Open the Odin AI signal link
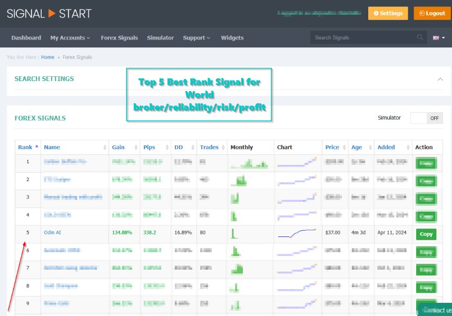Image resolution: width=452 pixels, height=316 pixels. coord(53,232)
